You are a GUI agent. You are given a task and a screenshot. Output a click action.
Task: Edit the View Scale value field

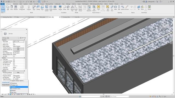[x=19, y=41]
